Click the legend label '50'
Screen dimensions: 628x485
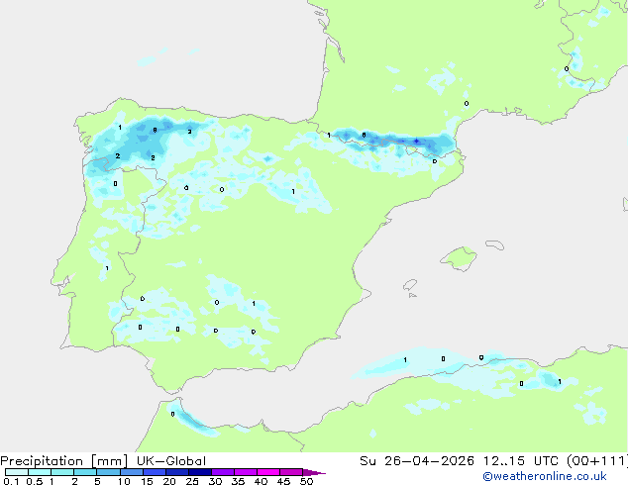[306, 481]
